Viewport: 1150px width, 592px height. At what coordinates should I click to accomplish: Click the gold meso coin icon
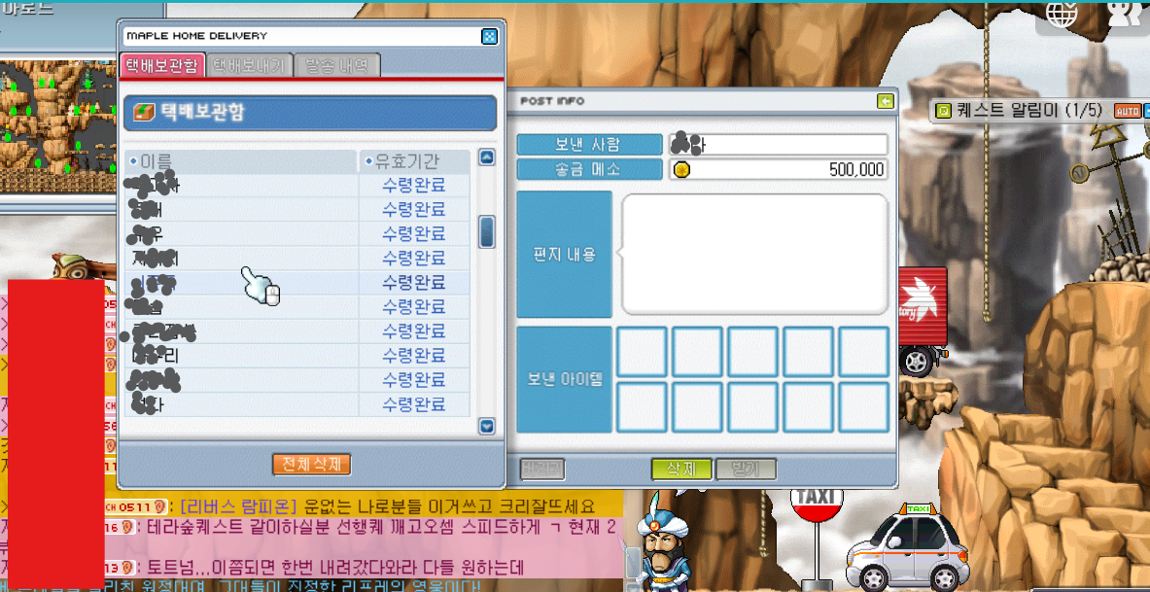[x=681, y=169]
